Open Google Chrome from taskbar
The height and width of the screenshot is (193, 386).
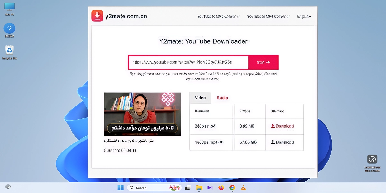232,188
